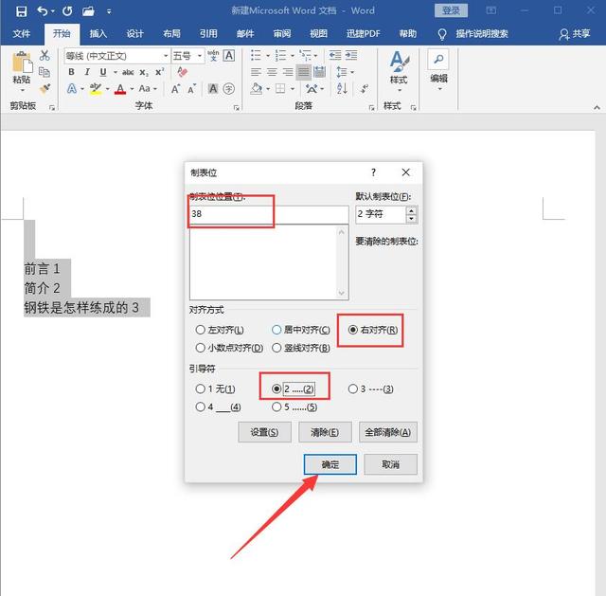Select the 左对齐 (left align) radio button
This screenshot has width=606, height=596.
[x=200, y=330]
